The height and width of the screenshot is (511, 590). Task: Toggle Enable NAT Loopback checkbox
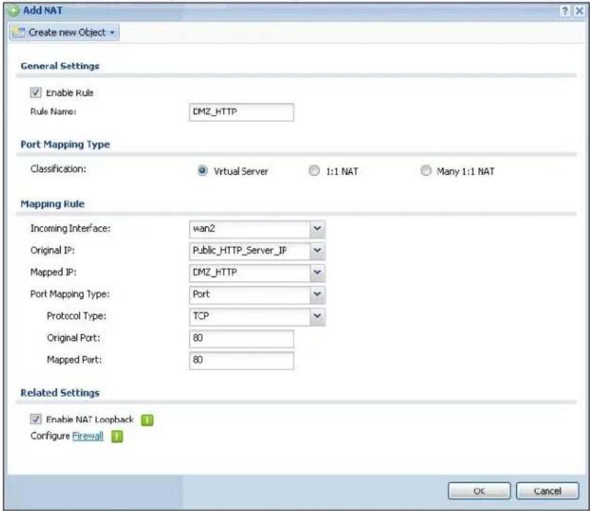point(36,419)
